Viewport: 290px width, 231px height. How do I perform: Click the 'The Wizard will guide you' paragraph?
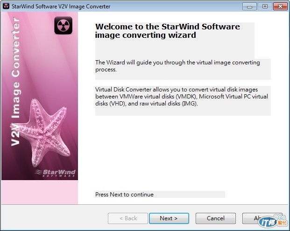[x=177, y=66]
